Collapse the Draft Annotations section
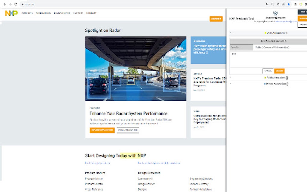 [231, 32]
